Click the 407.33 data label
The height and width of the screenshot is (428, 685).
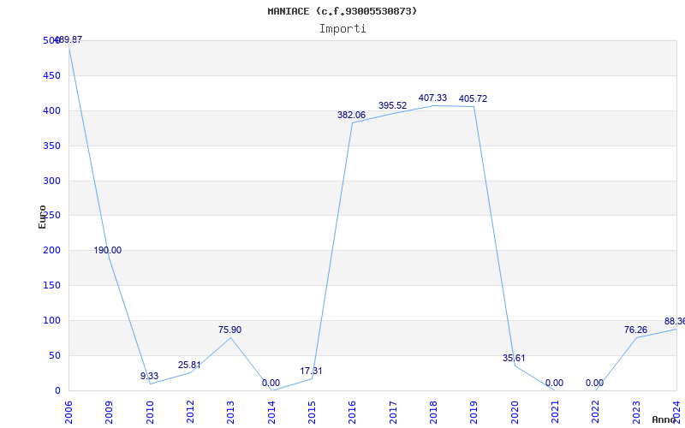point(432,98)
